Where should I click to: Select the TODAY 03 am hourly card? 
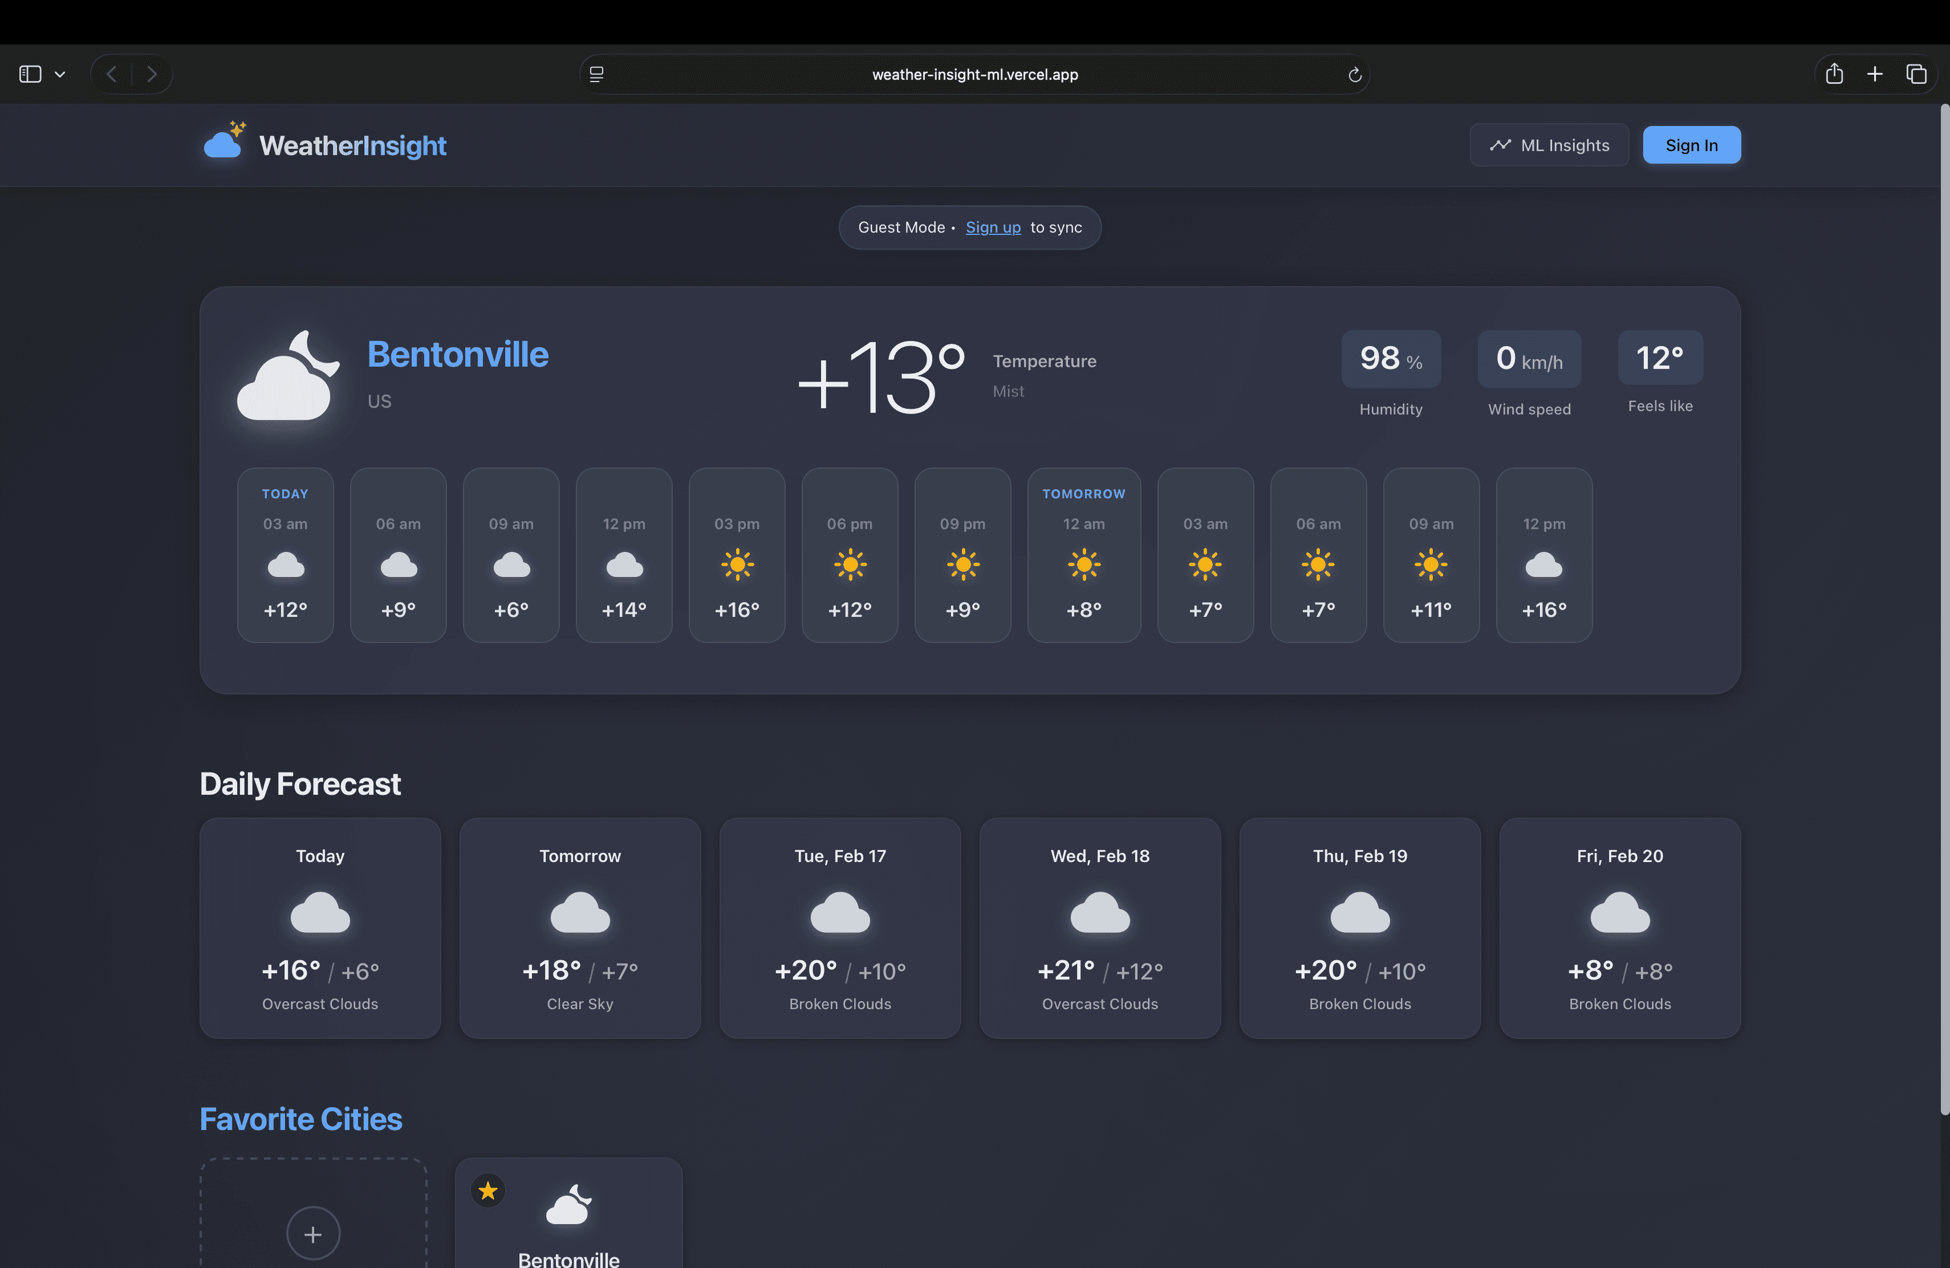pyautogui.click(x=285, y=555)
